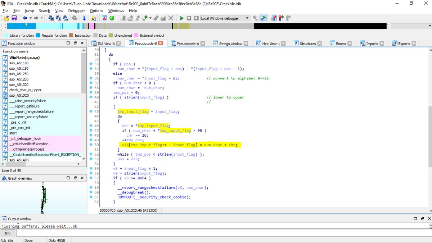
Task: Open the forward-history dropdown arrow
Action: [42, 18]
